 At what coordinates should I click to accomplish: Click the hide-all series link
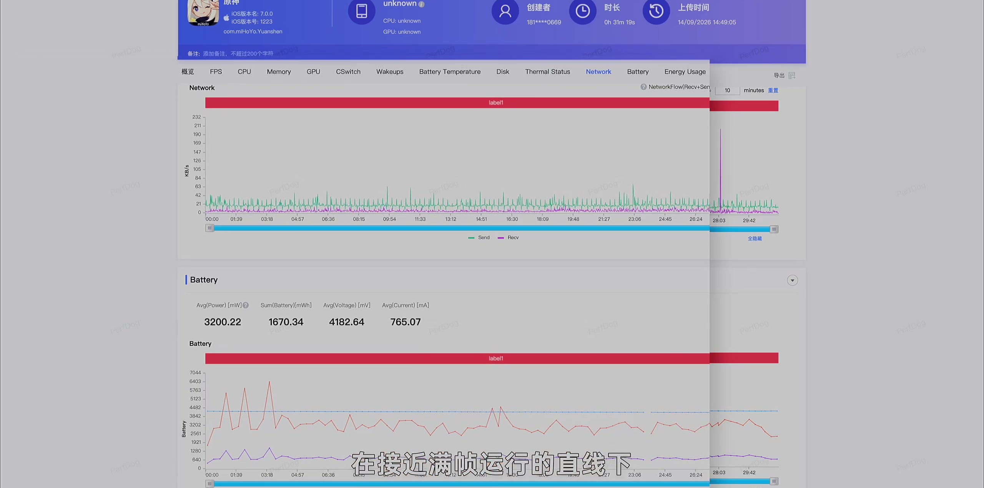point(755,239)
